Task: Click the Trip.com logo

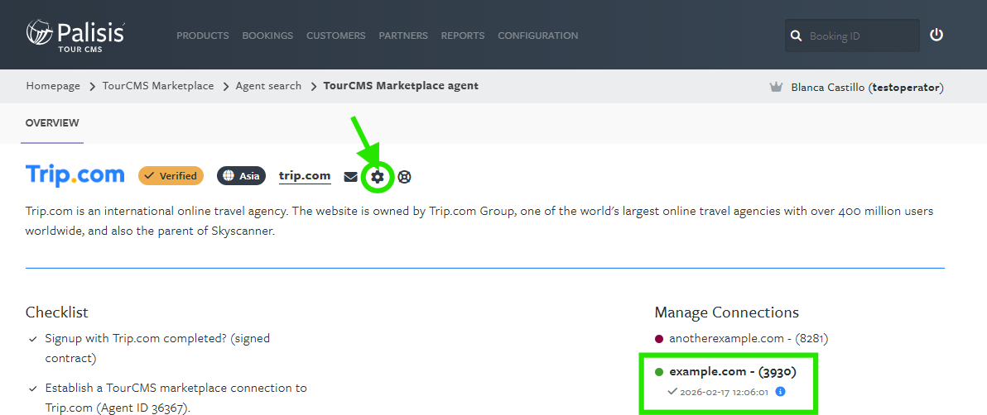Action: 75,175
